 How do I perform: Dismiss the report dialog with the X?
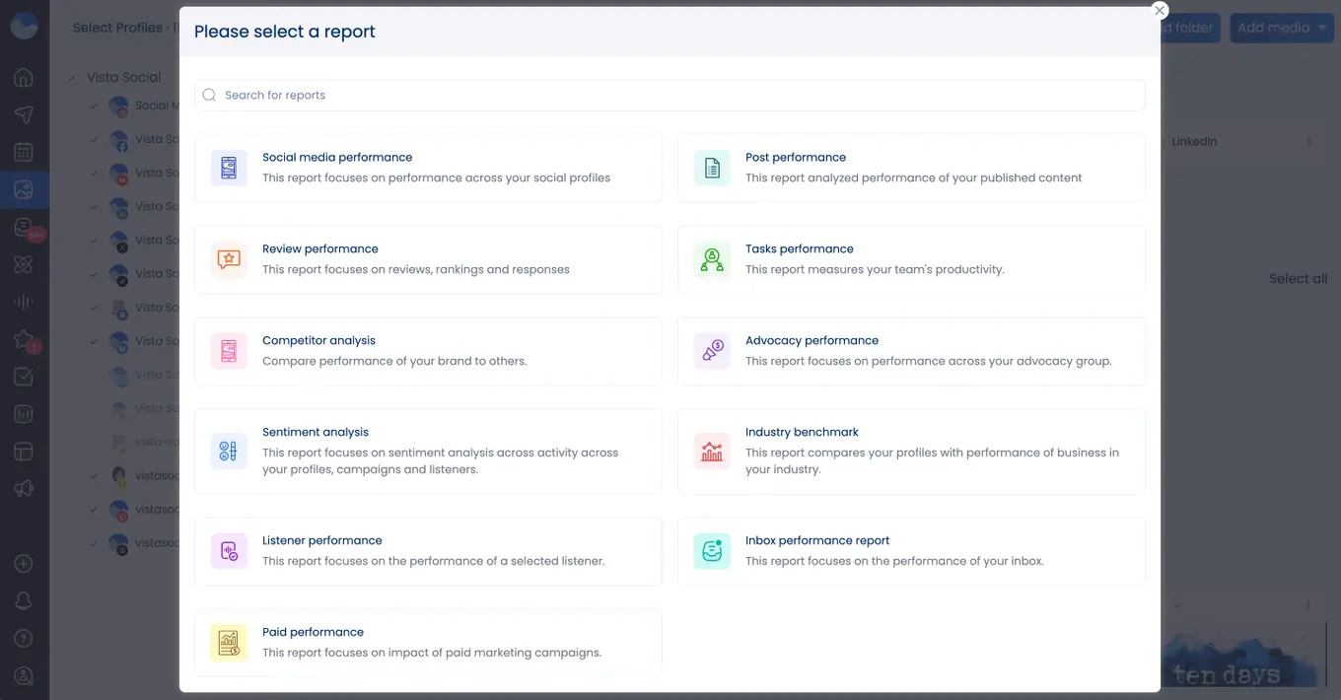point(1160,10)
